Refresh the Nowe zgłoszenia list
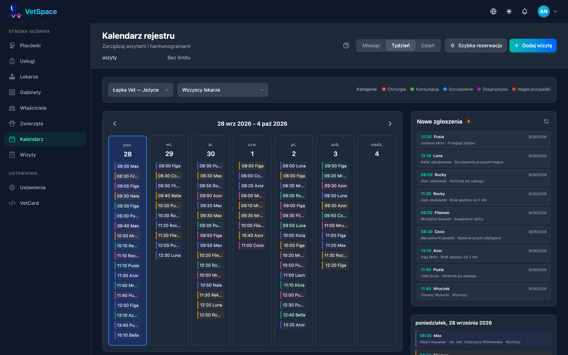Viewport: 568px width, 355px height. (546, 121)
